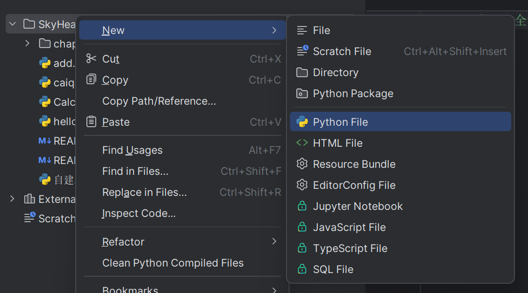Click the Paste clipboard icon

[x=91, y=121]
